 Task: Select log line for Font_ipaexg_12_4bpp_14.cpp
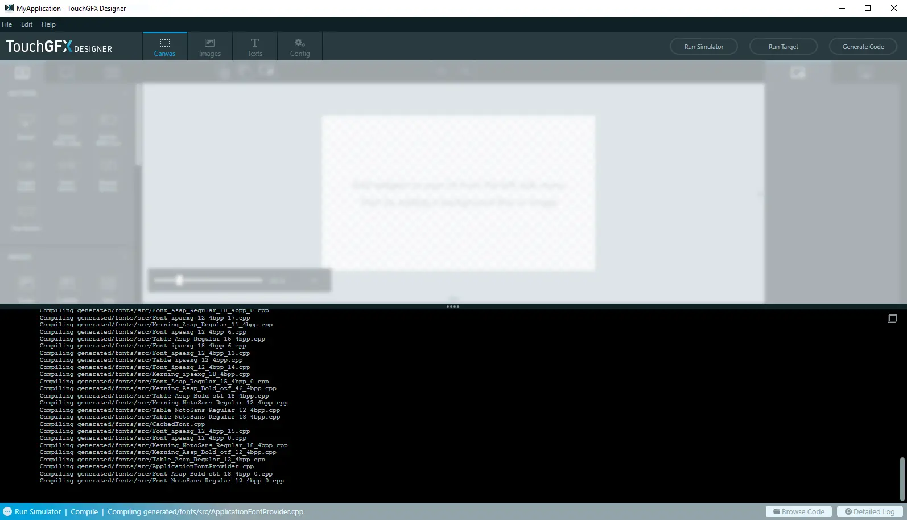[145, 367]
